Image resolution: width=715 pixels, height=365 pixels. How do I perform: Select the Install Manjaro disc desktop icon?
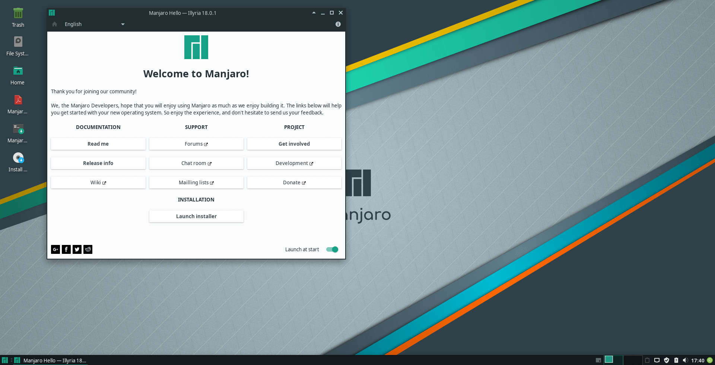(x=18, y=162)
